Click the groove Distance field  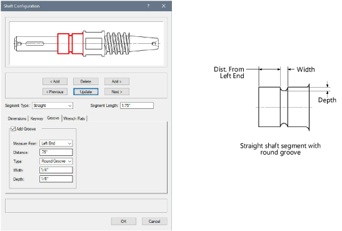click(56, 152)
